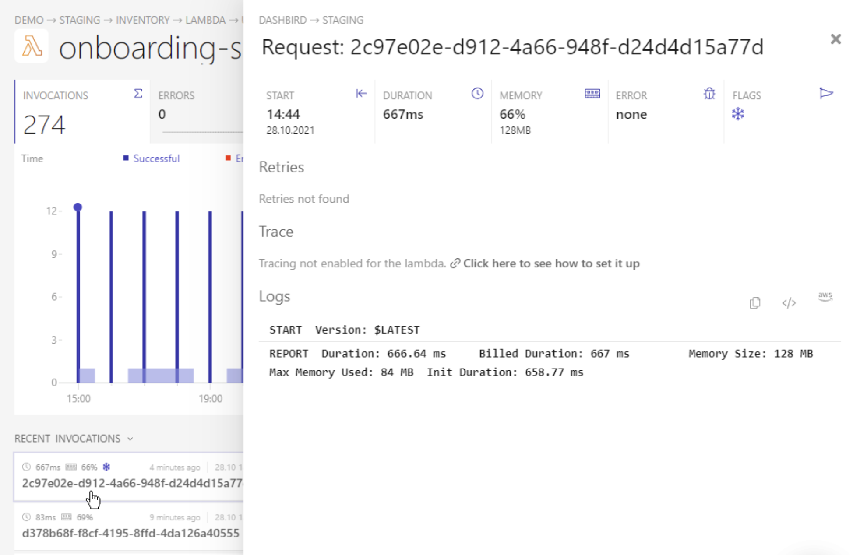
Task: Click the 28.10.2021 start date
Action: click(x=290, y=130)
